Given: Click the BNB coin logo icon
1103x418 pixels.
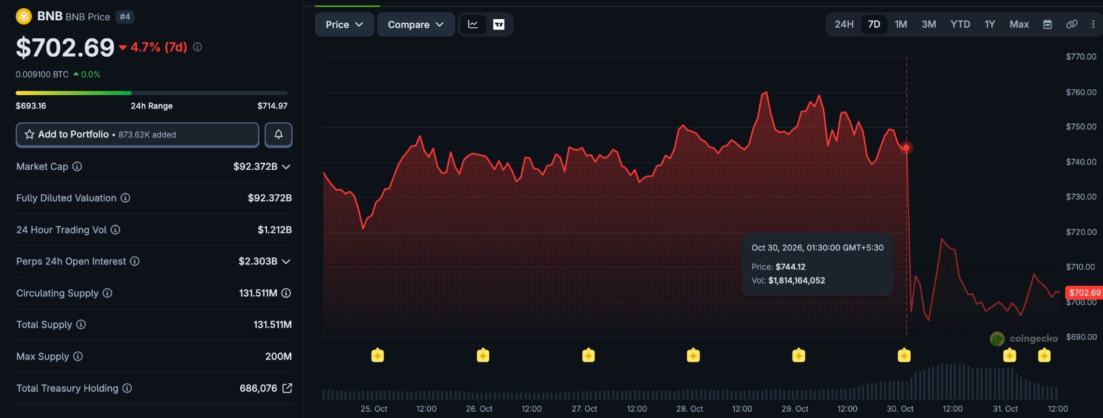Looking at the screenshot, I should click(24, 17).
